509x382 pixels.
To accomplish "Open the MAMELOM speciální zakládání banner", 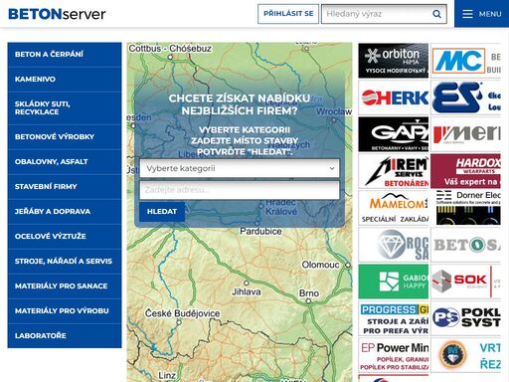I will (394, 208).
